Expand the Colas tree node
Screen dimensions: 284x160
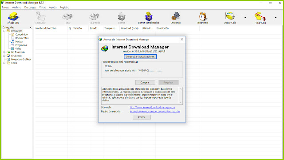pyautogui.click(x=4, y=63)
